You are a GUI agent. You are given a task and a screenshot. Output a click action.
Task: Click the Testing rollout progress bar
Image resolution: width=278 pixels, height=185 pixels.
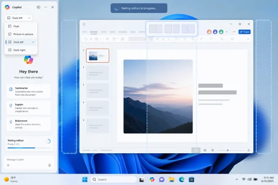tap(29, 148)
